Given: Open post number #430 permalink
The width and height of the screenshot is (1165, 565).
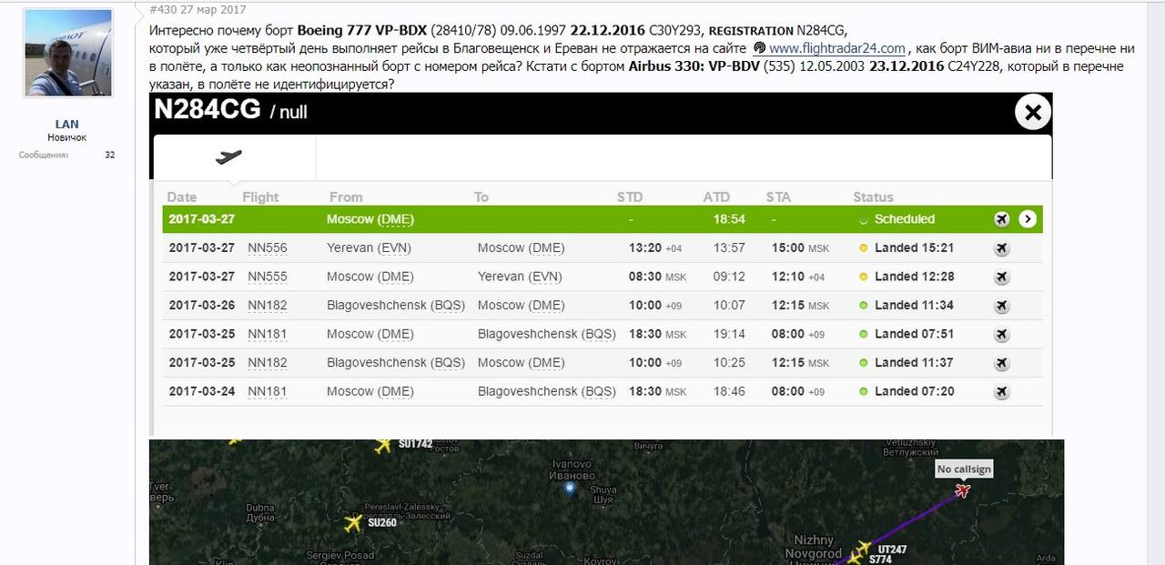Looking at the screenshot, I should point(161,10).
